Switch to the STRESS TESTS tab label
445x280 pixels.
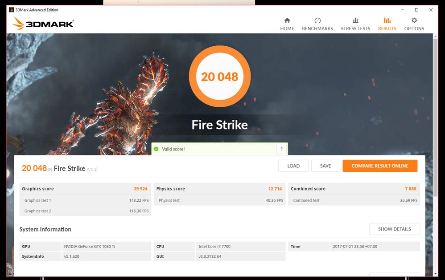[x=355, y=28]
